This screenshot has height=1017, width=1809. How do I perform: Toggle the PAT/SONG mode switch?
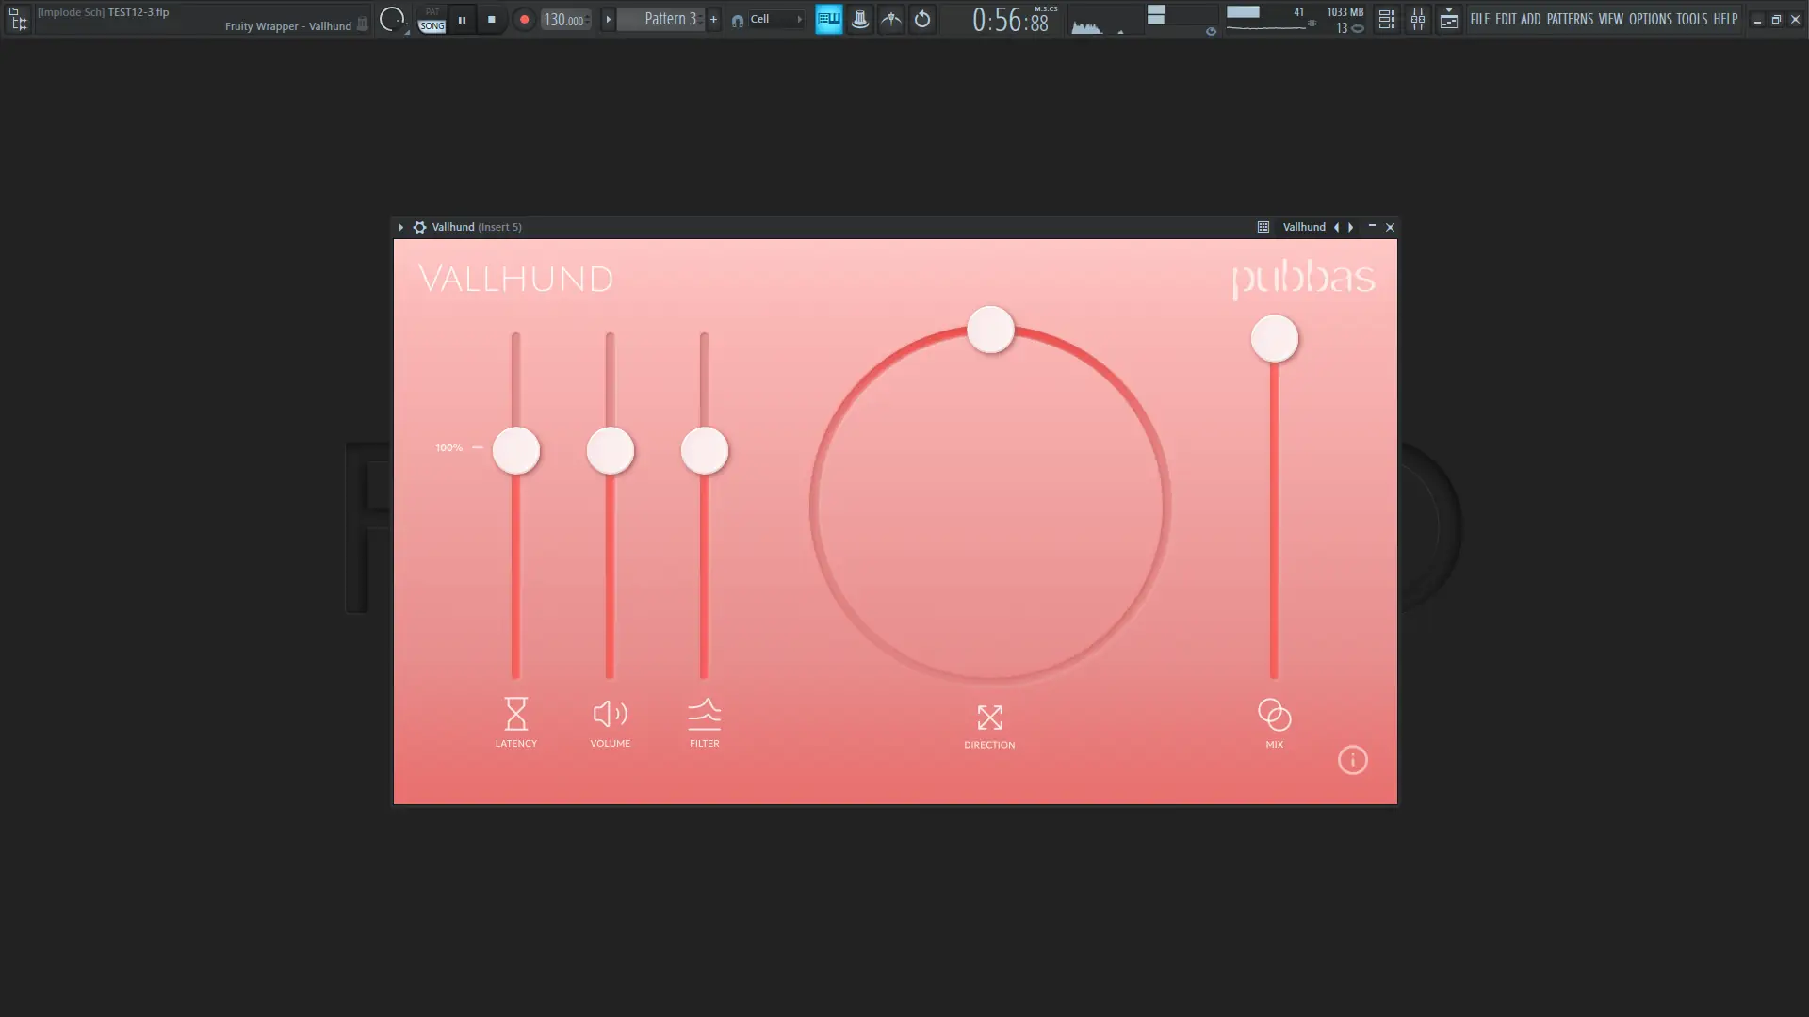tap(432, 19)
